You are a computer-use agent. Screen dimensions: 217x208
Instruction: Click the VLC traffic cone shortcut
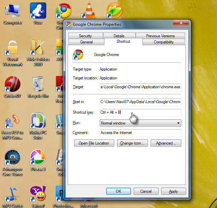click(88, 11)
